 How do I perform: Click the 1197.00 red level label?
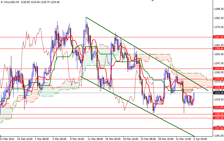[x=218, y=128]
